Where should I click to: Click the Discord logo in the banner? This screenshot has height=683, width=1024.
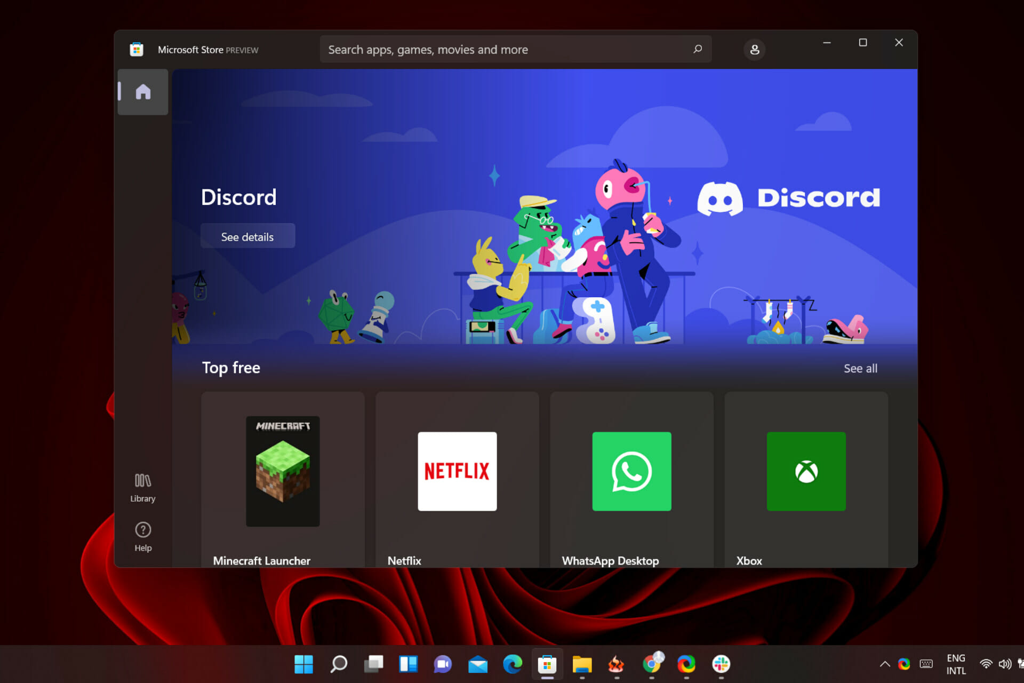789,198
